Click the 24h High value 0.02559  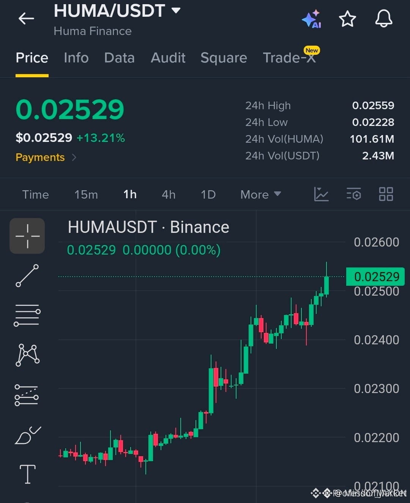(373, 105)
